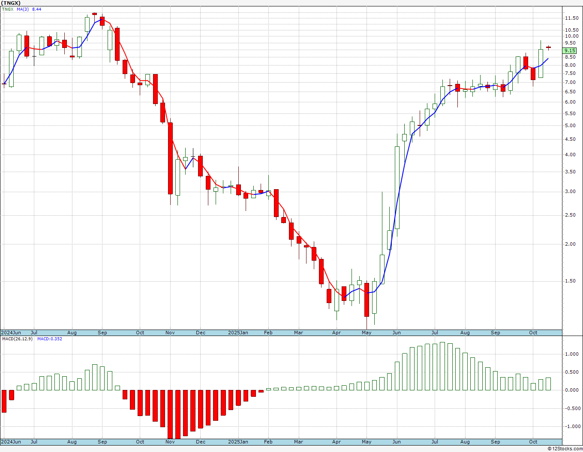Select the large red candle at November start
Viewport: 583px width, 452px height.
point(170,158)
